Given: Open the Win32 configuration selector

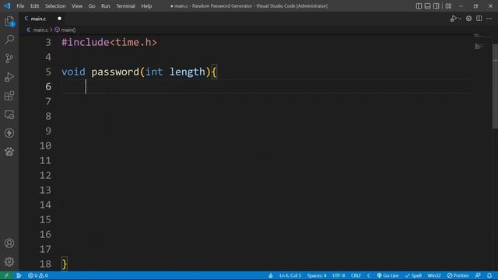Looking at the screenshot, I should click(x=434, y=275).
